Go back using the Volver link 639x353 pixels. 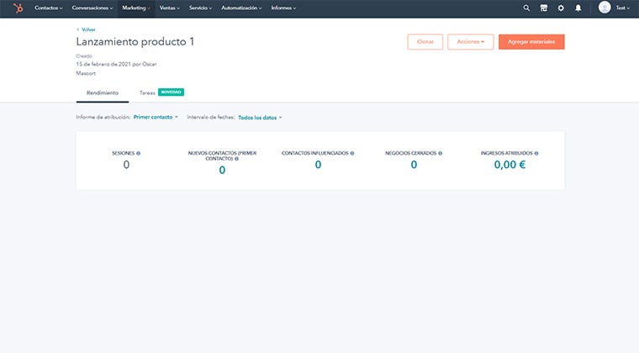(87, 29)
